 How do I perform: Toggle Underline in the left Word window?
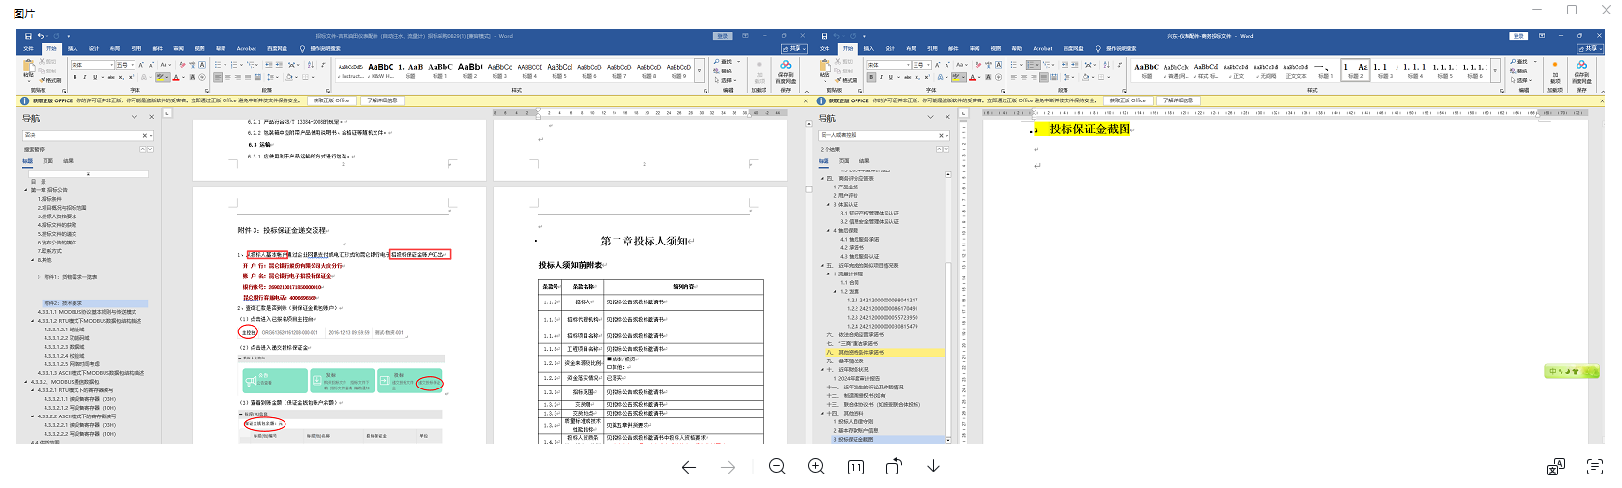96,77
